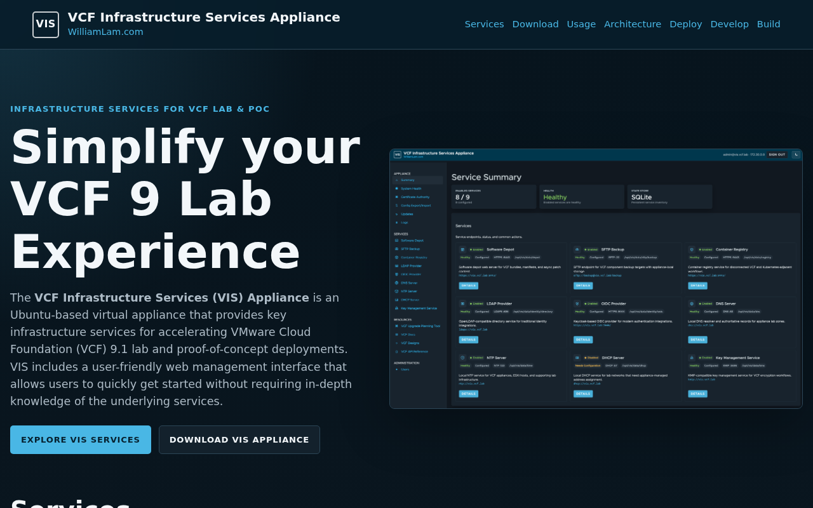Click Details on the Software Depot card
The width and height of the screenshot is (813, 508).
(x=469, y=286)
